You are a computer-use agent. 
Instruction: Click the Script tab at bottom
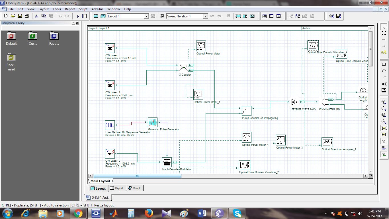(x=135, y=188)
